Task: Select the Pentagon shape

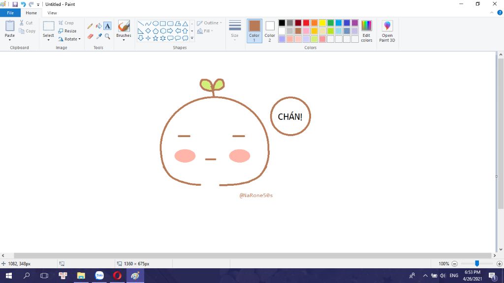Action: coord(155,31)
